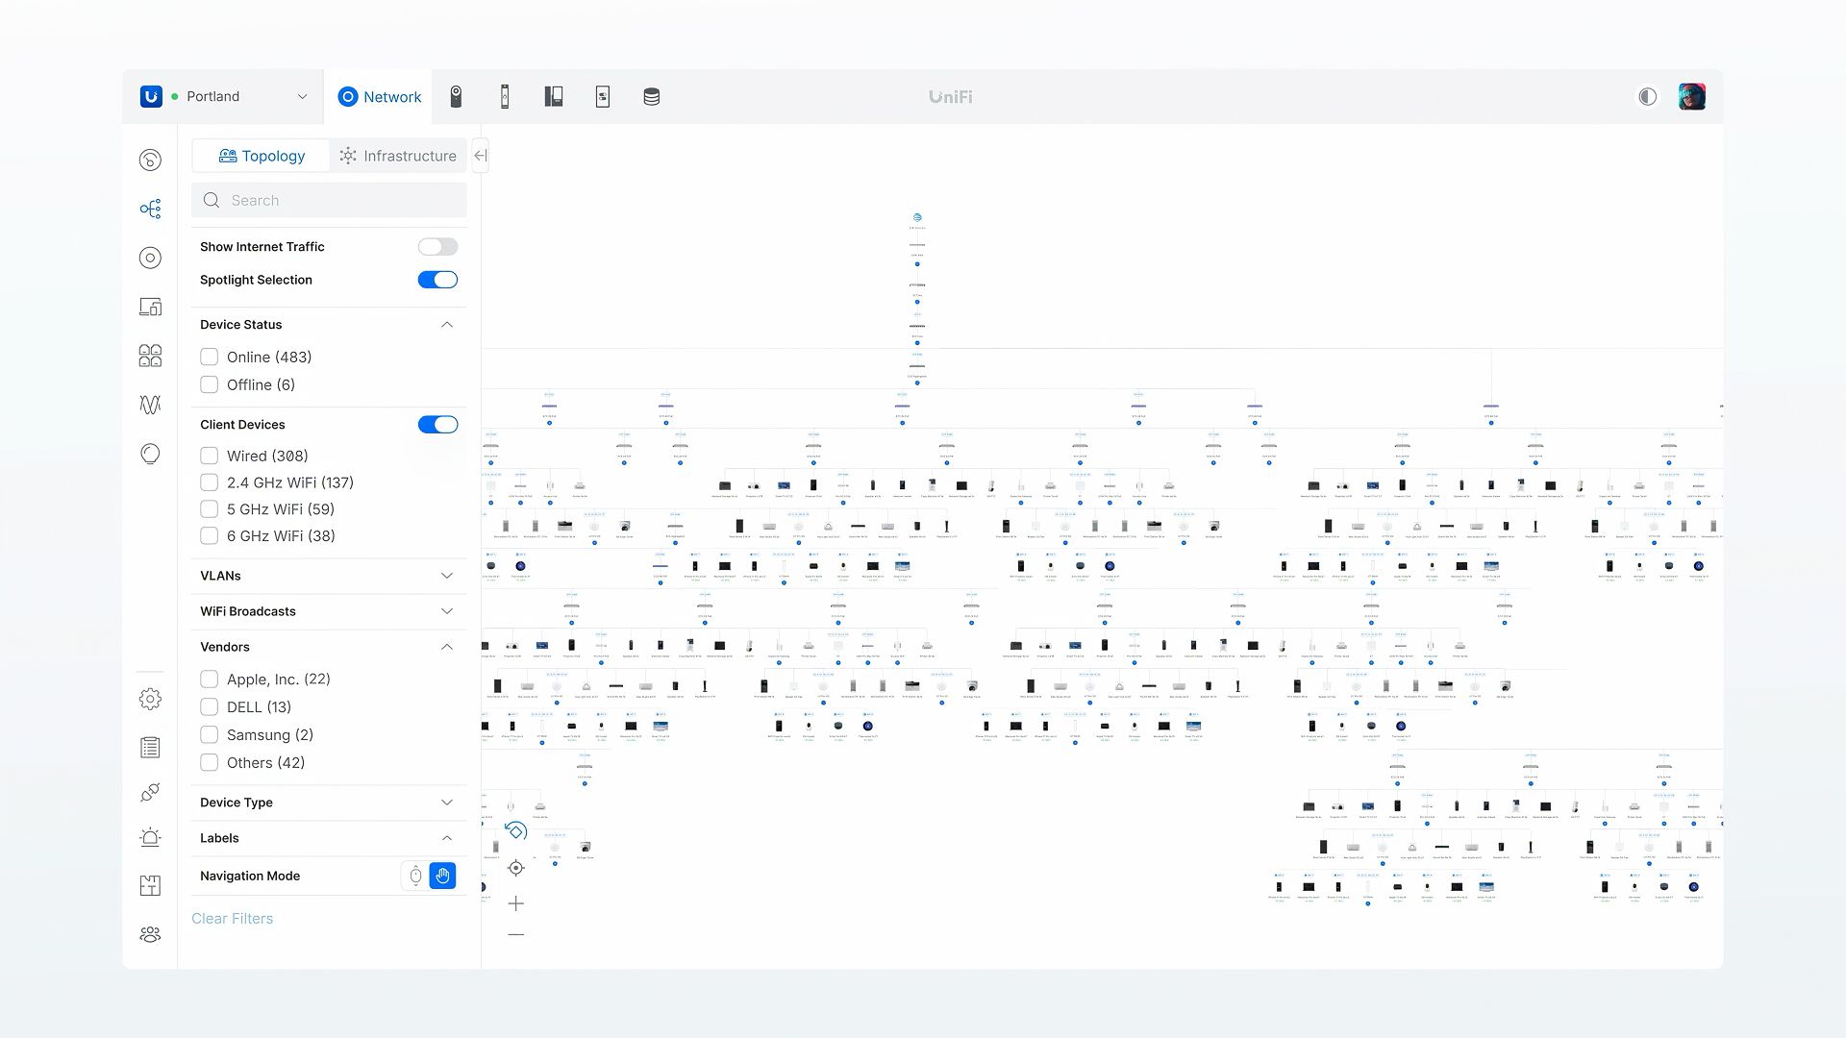The image size is (1846, 1038).
Task: Collapse the Vendors section
Action: [446, 647]
